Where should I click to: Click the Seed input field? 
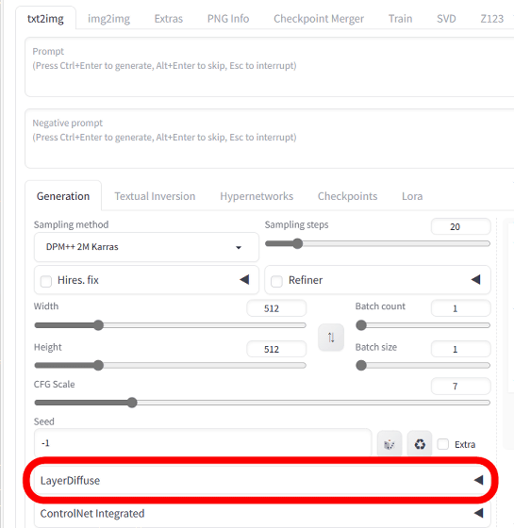coord(203,443)
